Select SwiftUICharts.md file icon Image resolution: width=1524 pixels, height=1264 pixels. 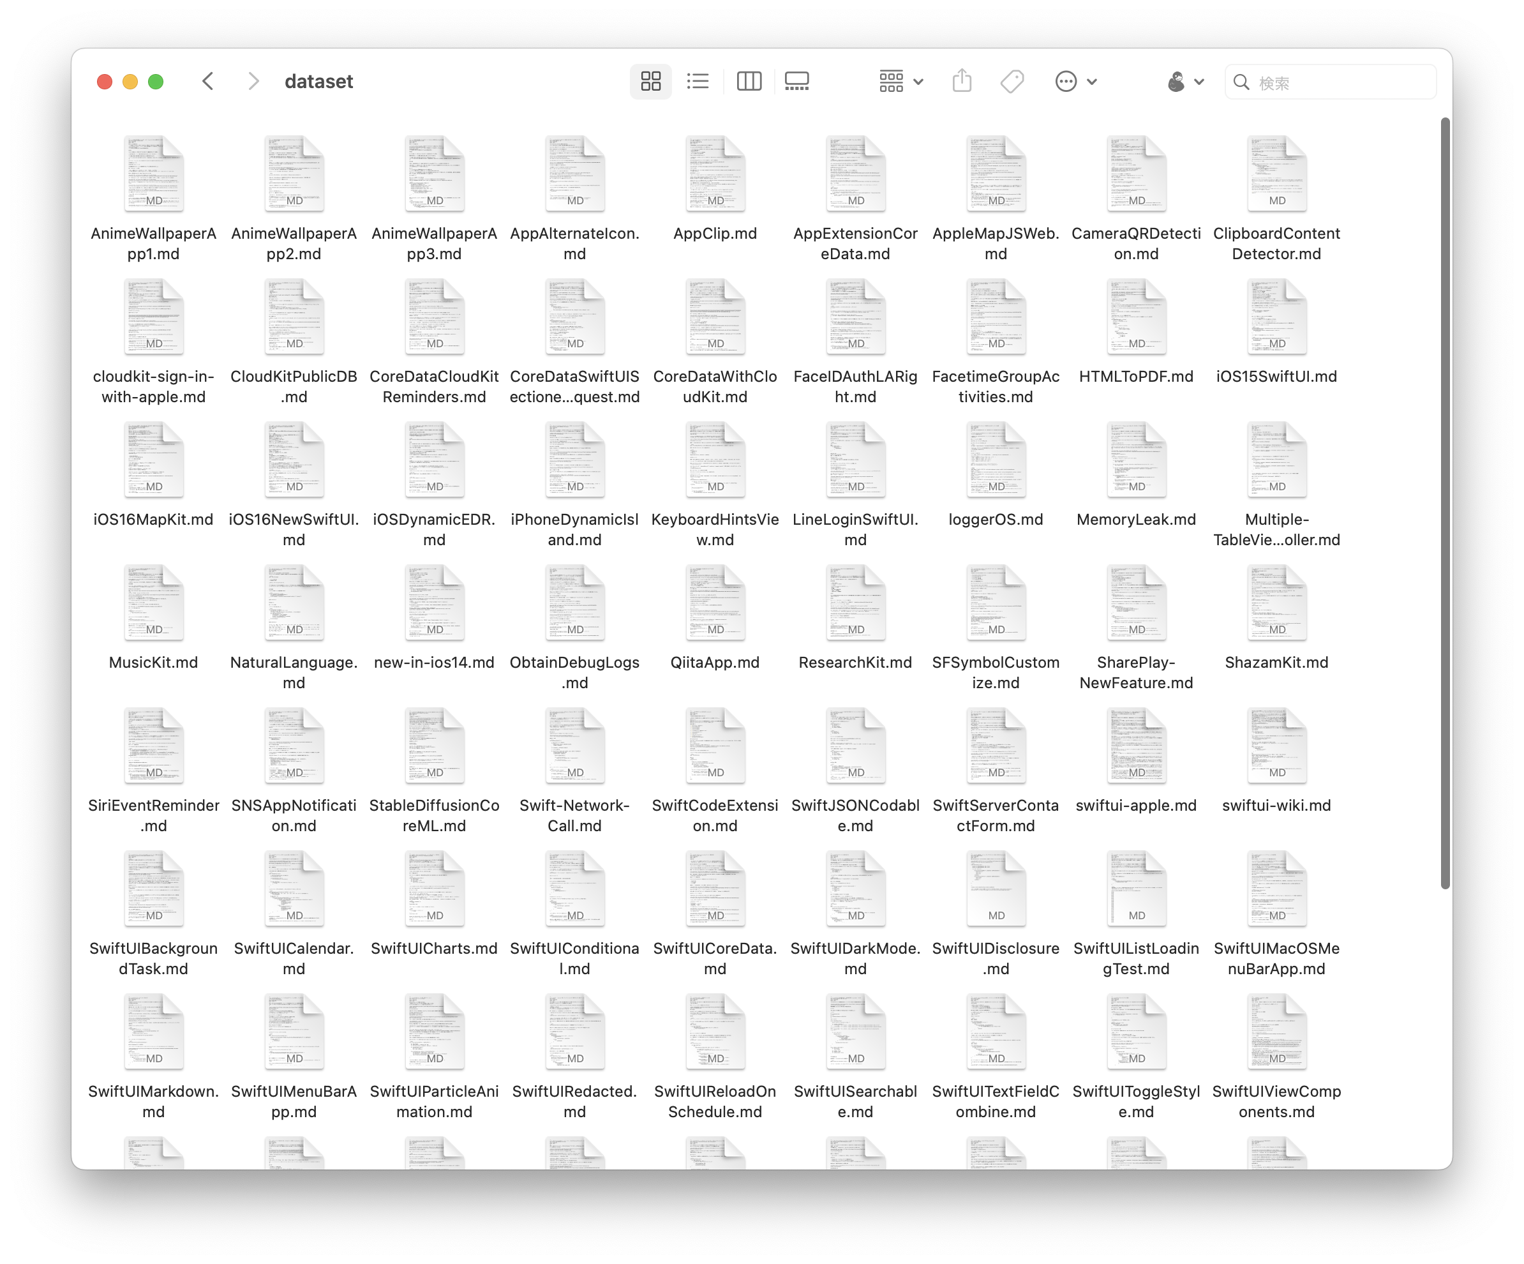click(434, 889)
